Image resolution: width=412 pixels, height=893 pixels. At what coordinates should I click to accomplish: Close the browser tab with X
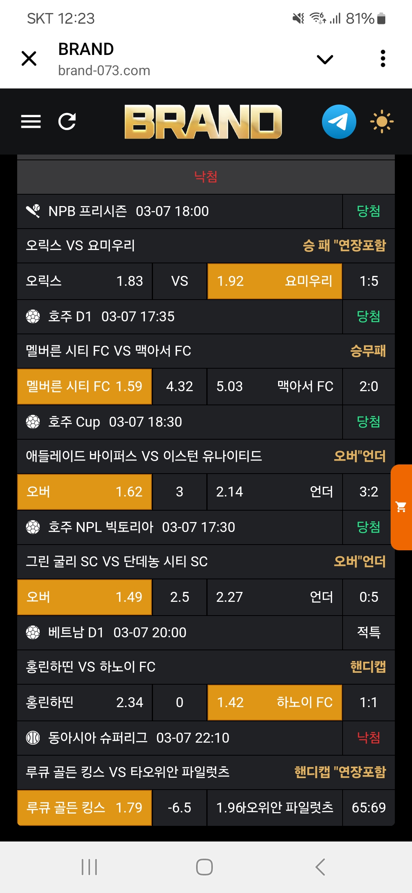tap(29, 59)
